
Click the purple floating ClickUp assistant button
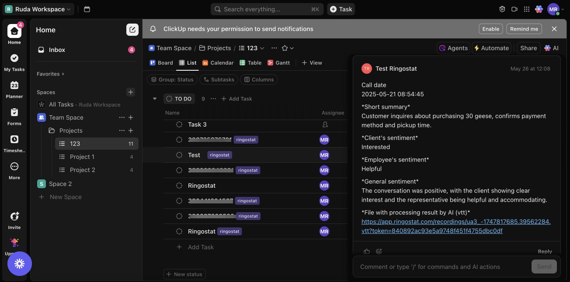click(x=20, y=264)
